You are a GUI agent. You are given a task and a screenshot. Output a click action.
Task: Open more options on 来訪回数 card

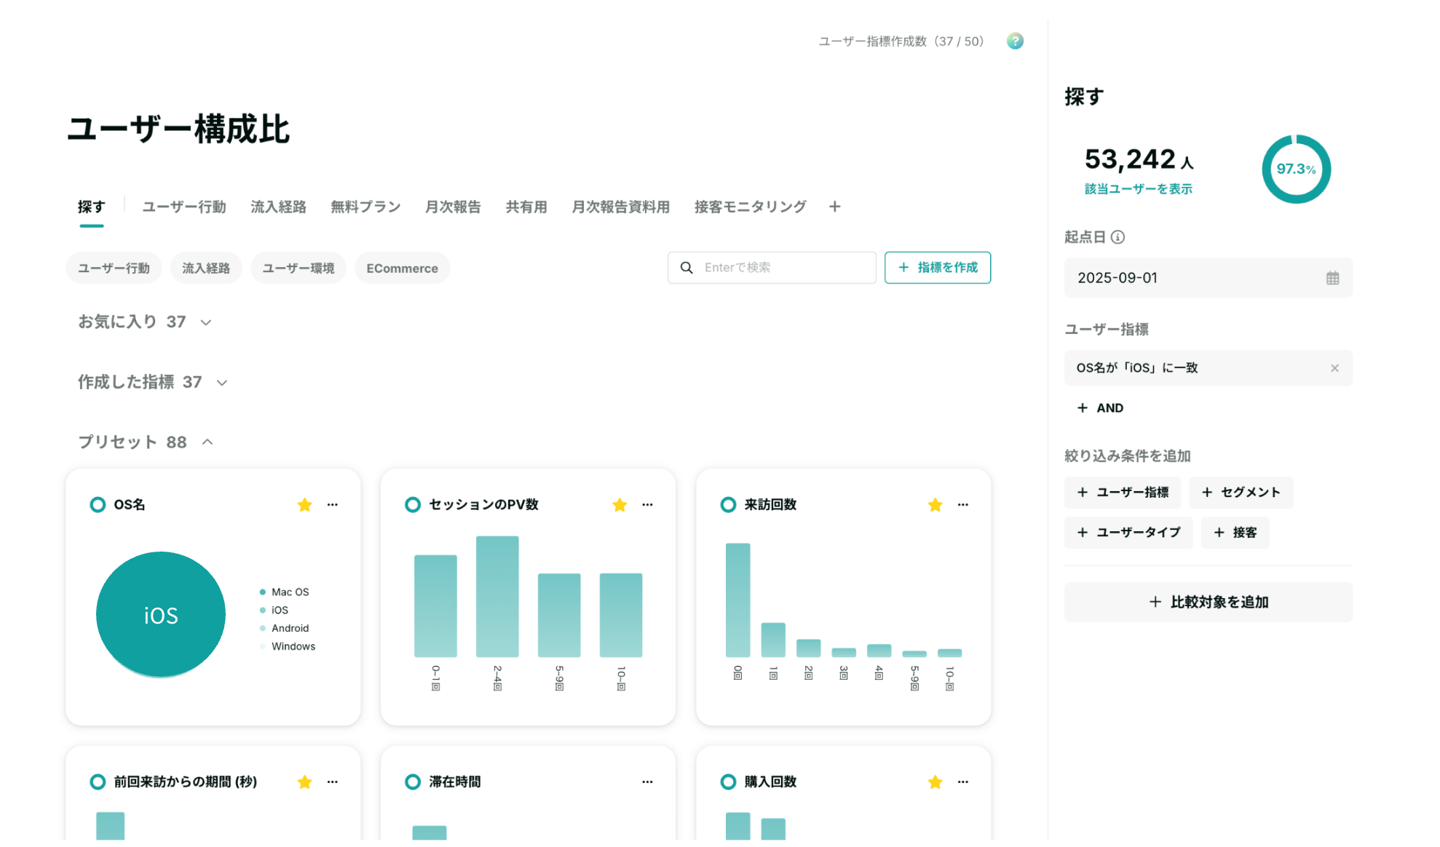963,504
